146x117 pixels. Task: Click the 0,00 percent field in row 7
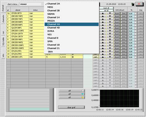tap(131, 34)
